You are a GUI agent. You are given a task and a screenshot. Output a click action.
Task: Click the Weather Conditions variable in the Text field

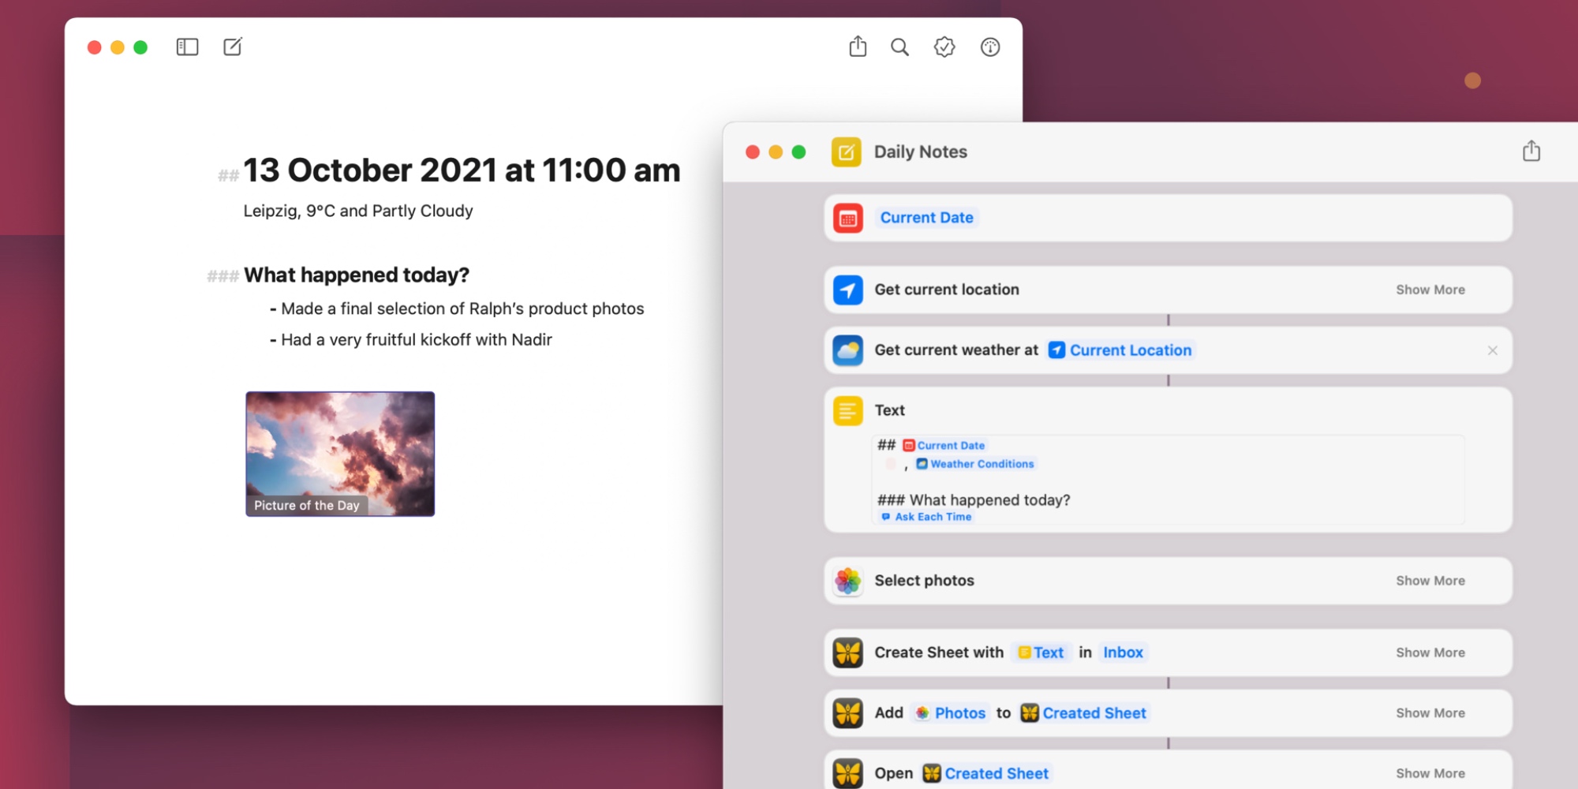975,464
